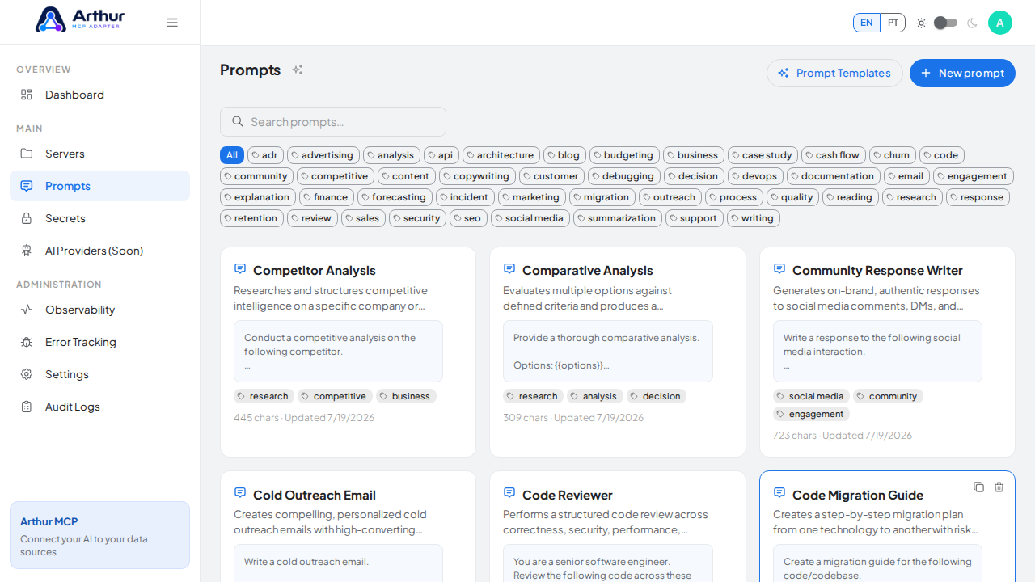Click 'competitive' tag on Competitor Analysis card
The image size is (1035, 582).
[335, 396]
